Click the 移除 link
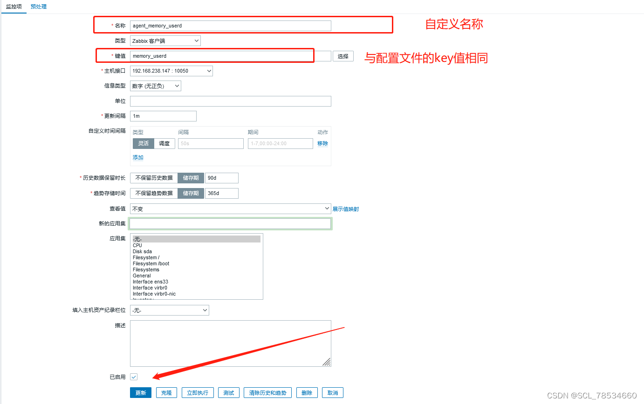This screenshot has height=404, width=644. pyautogui.click(x=322, y=143)
